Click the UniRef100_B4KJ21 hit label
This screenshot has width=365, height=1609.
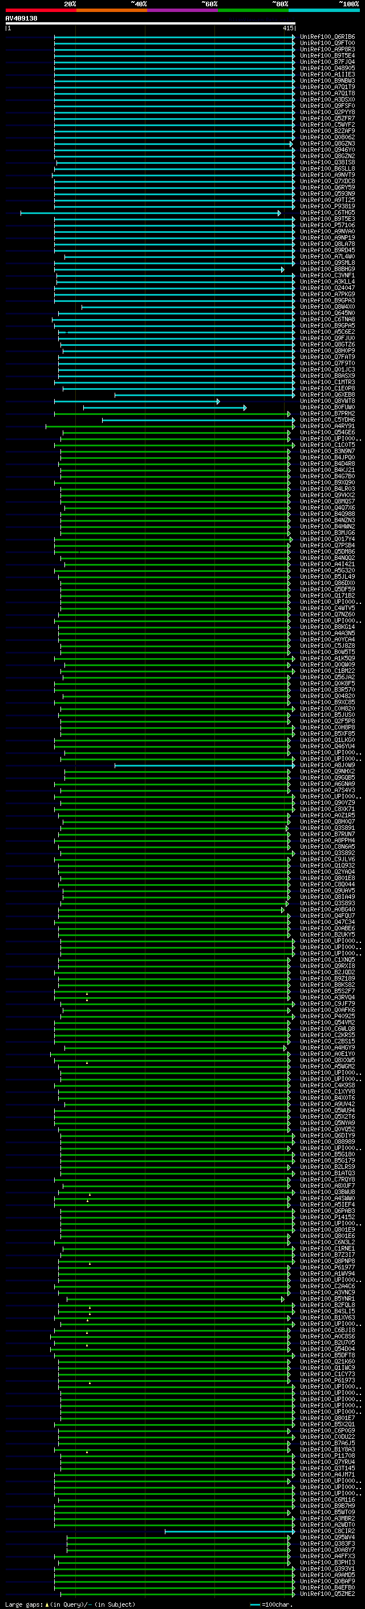[x=327, y=470]
